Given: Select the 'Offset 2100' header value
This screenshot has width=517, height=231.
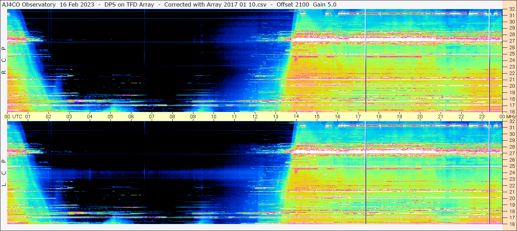Looking at the screenshot, I should tap(293, 5).
